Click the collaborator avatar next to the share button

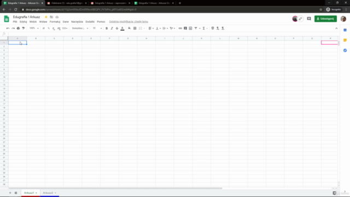(295, 19)
